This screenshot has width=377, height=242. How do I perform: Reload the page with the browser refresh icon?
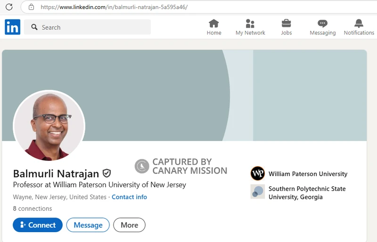pos(9,7)
